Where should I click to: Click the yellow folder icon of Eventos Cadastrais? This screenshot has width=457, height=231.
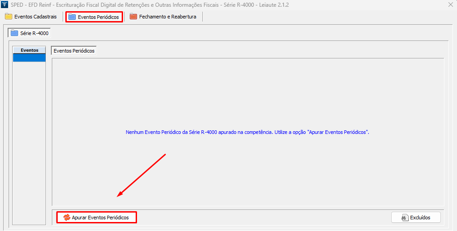click(9, 17)
